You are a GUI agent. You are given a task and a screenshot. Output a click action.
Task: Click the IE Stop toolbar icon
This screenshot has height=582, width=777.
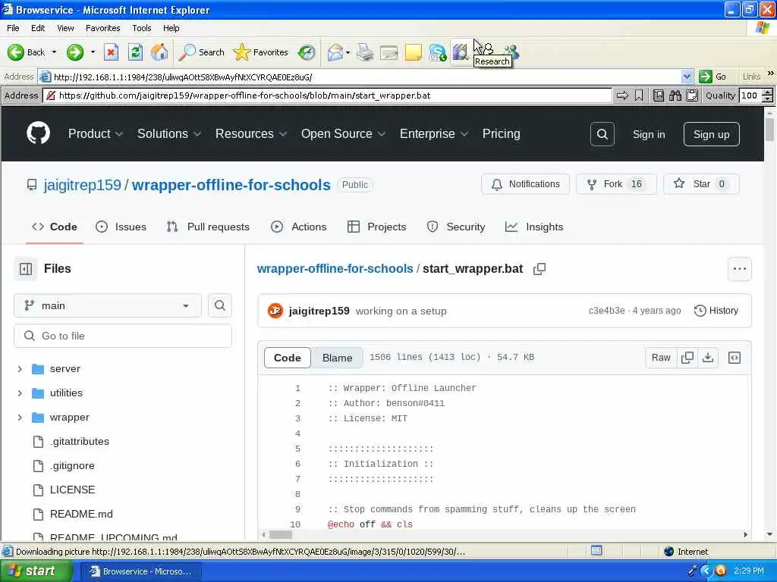[x=111, y=52]
